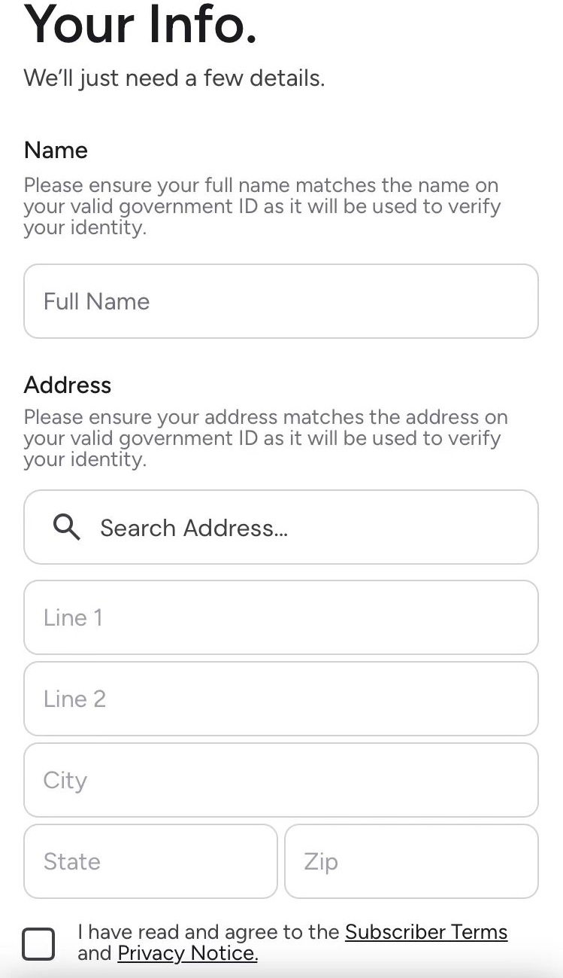The height and width of the screenshot is (978, 563).
Task: Click the Zip code field
Action: 411,861
